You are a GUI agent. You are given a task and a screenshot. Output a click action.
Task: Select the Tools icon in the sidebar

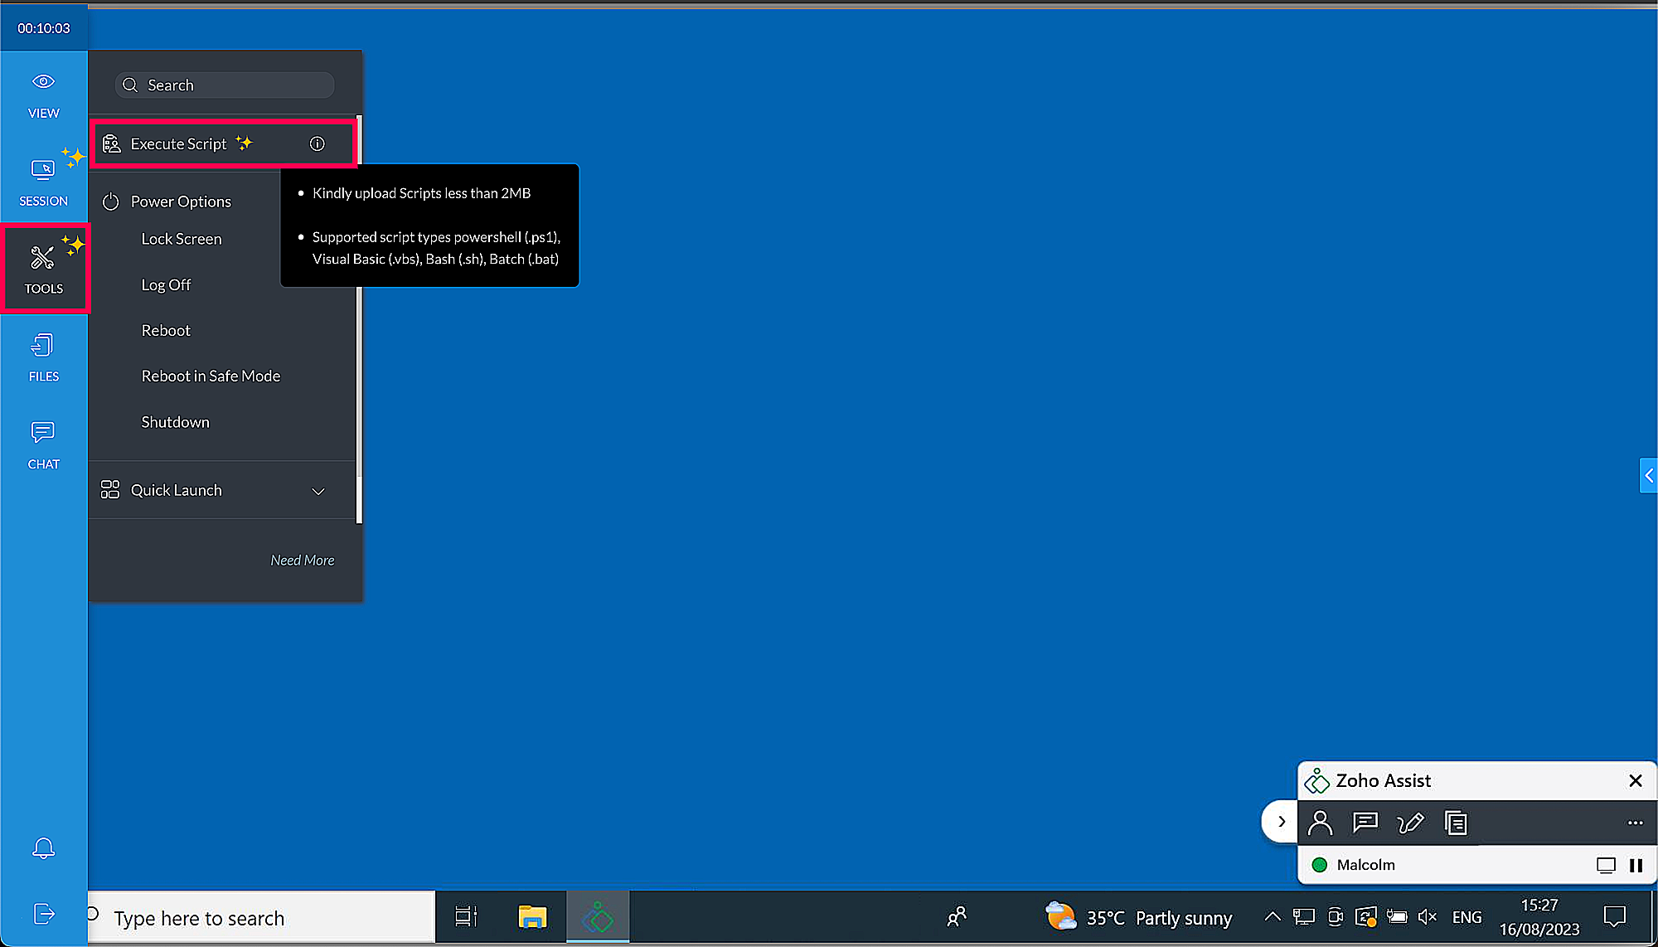(43, 265)
